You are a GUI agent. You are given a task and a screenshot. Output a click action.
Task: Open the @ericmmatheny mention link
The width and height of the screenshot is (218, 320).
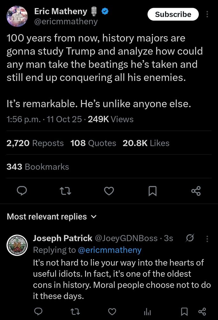(109, 250)
